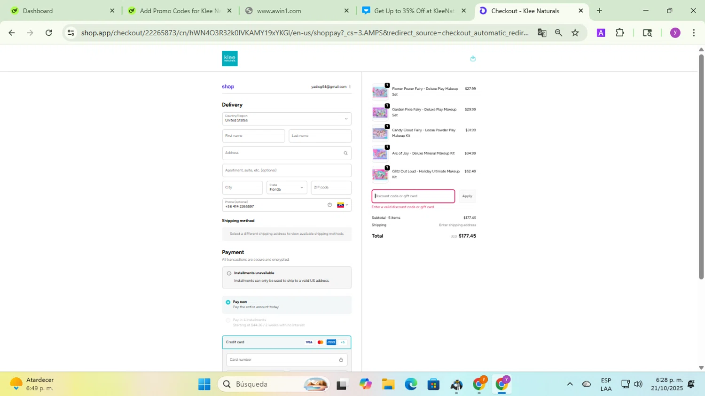This screenshot has height=396, width=705.
Task: Click the City field
Action: click(x=243, y=188)
